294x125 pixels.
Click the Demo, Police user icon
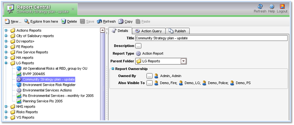coord(204,83)
